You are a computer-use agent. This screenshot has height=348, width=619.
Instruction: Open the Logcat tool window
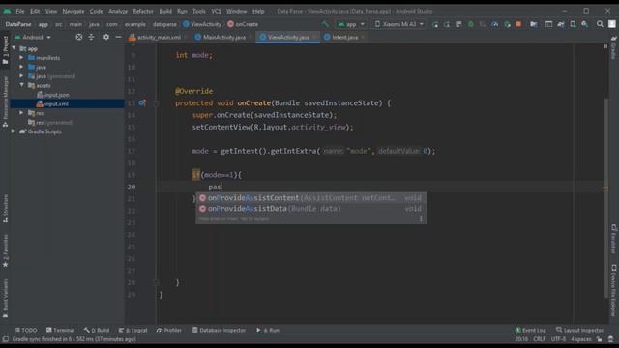(133, 330)
